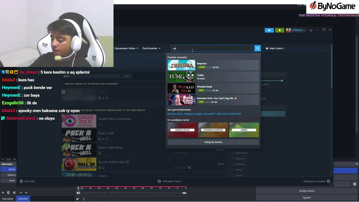Screen dimensions: 359x202
Task: Open scene filters icon in OBS Sahneler
Action: pos(15,193)
